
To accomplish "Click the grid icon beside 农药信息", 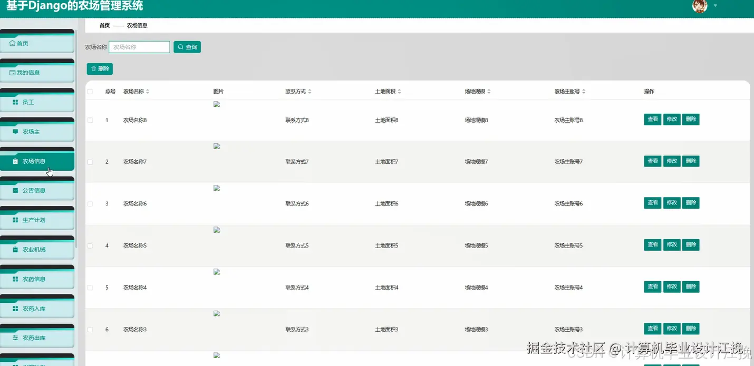I will [x=15, y=279].
